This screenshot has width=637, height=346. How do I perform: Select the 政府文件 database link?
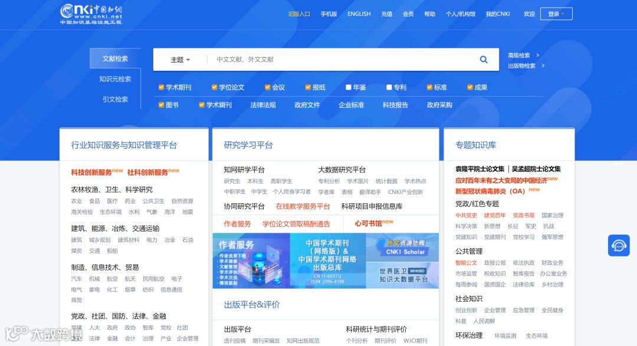click(307, 105)
